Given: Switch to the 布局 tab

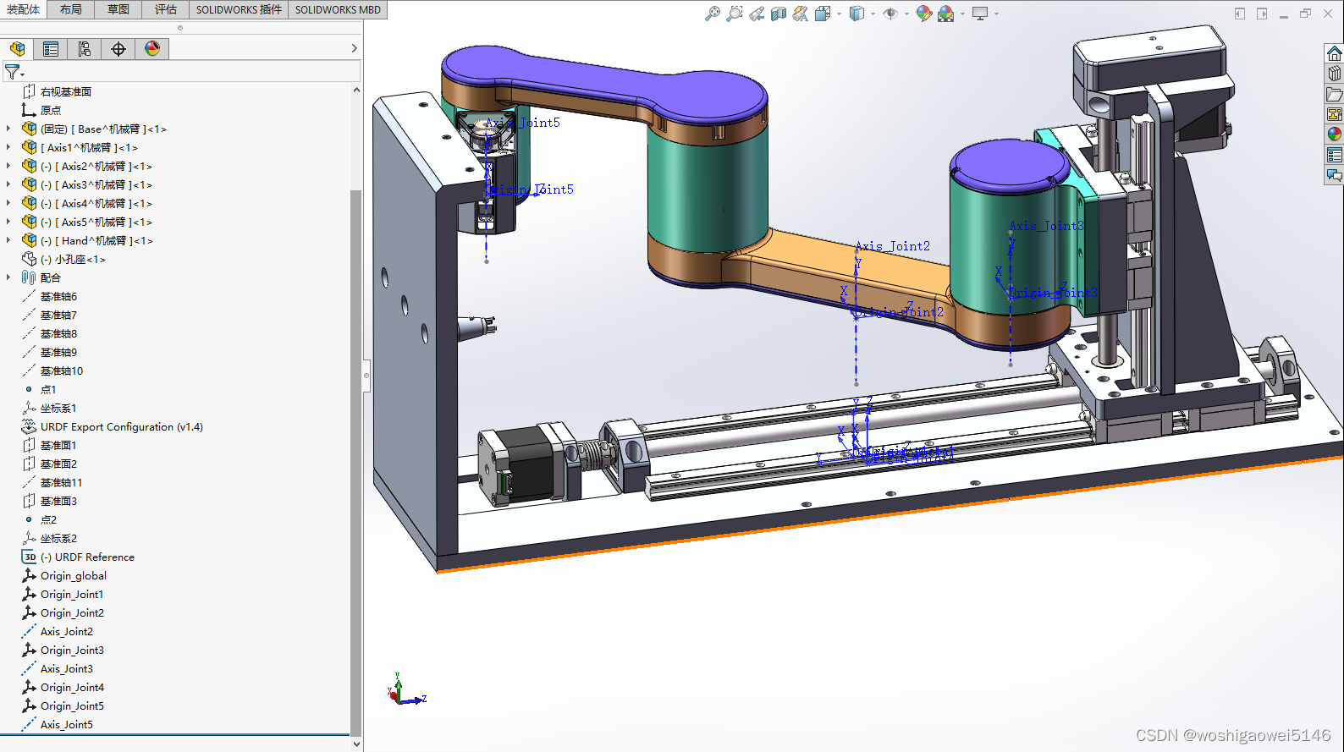Looking at the screenshot, I should click(71, 9).
